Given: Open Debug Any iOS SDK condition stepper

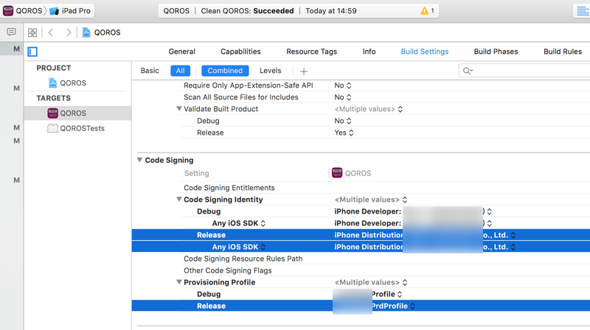Looking at the screenshot, I should tap(263, 223).
